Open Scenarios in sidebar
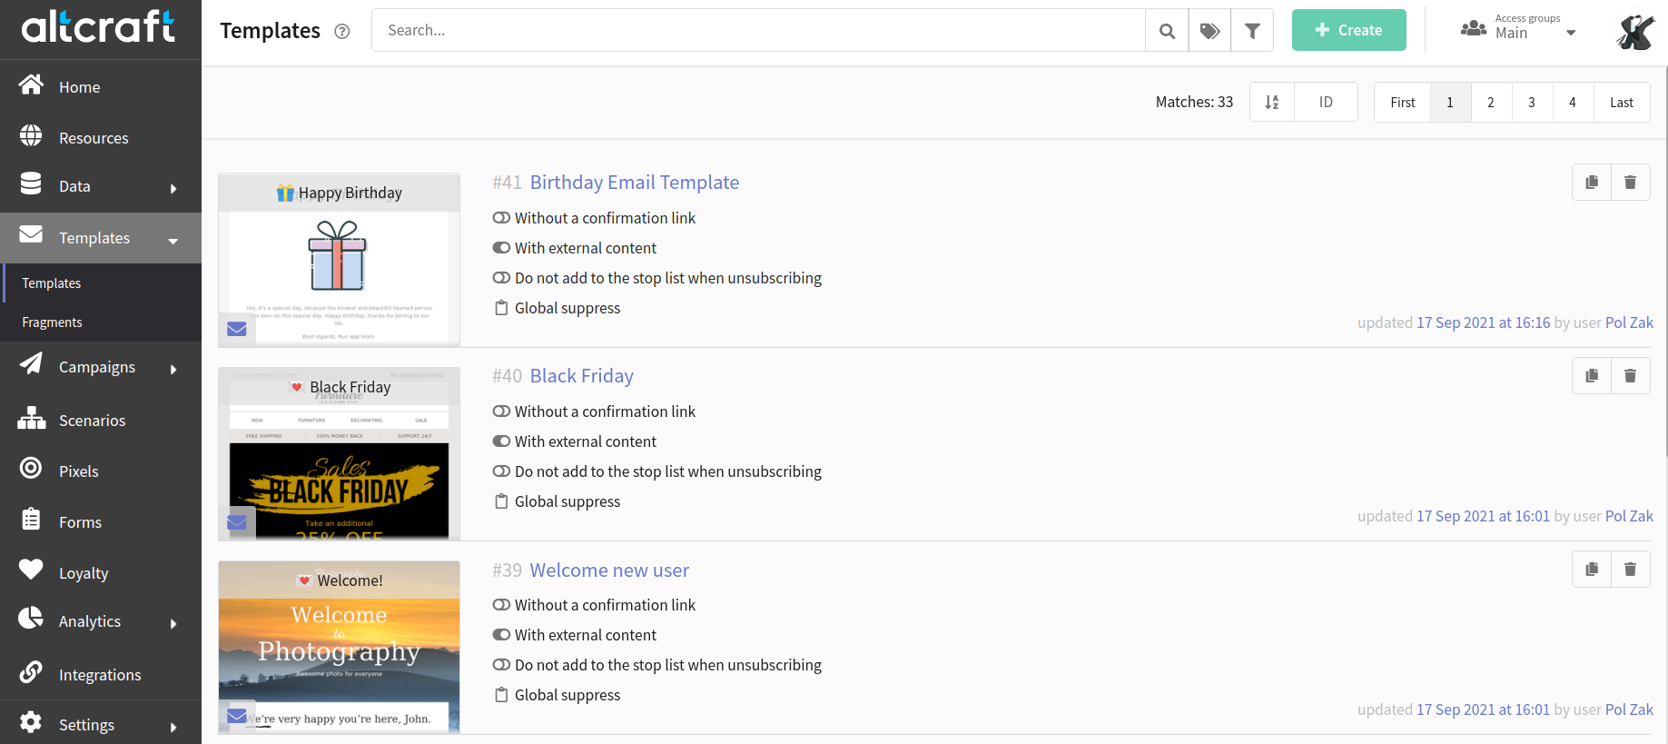Viewport: 1668px width, 744px height. point(101,421)
